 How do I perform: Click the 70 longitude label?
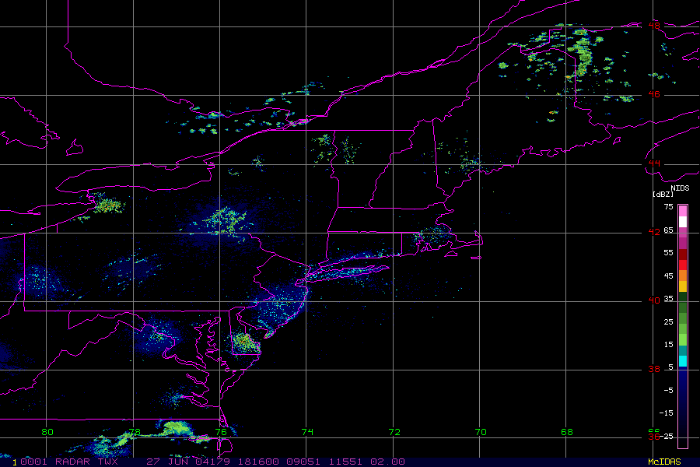481,432
